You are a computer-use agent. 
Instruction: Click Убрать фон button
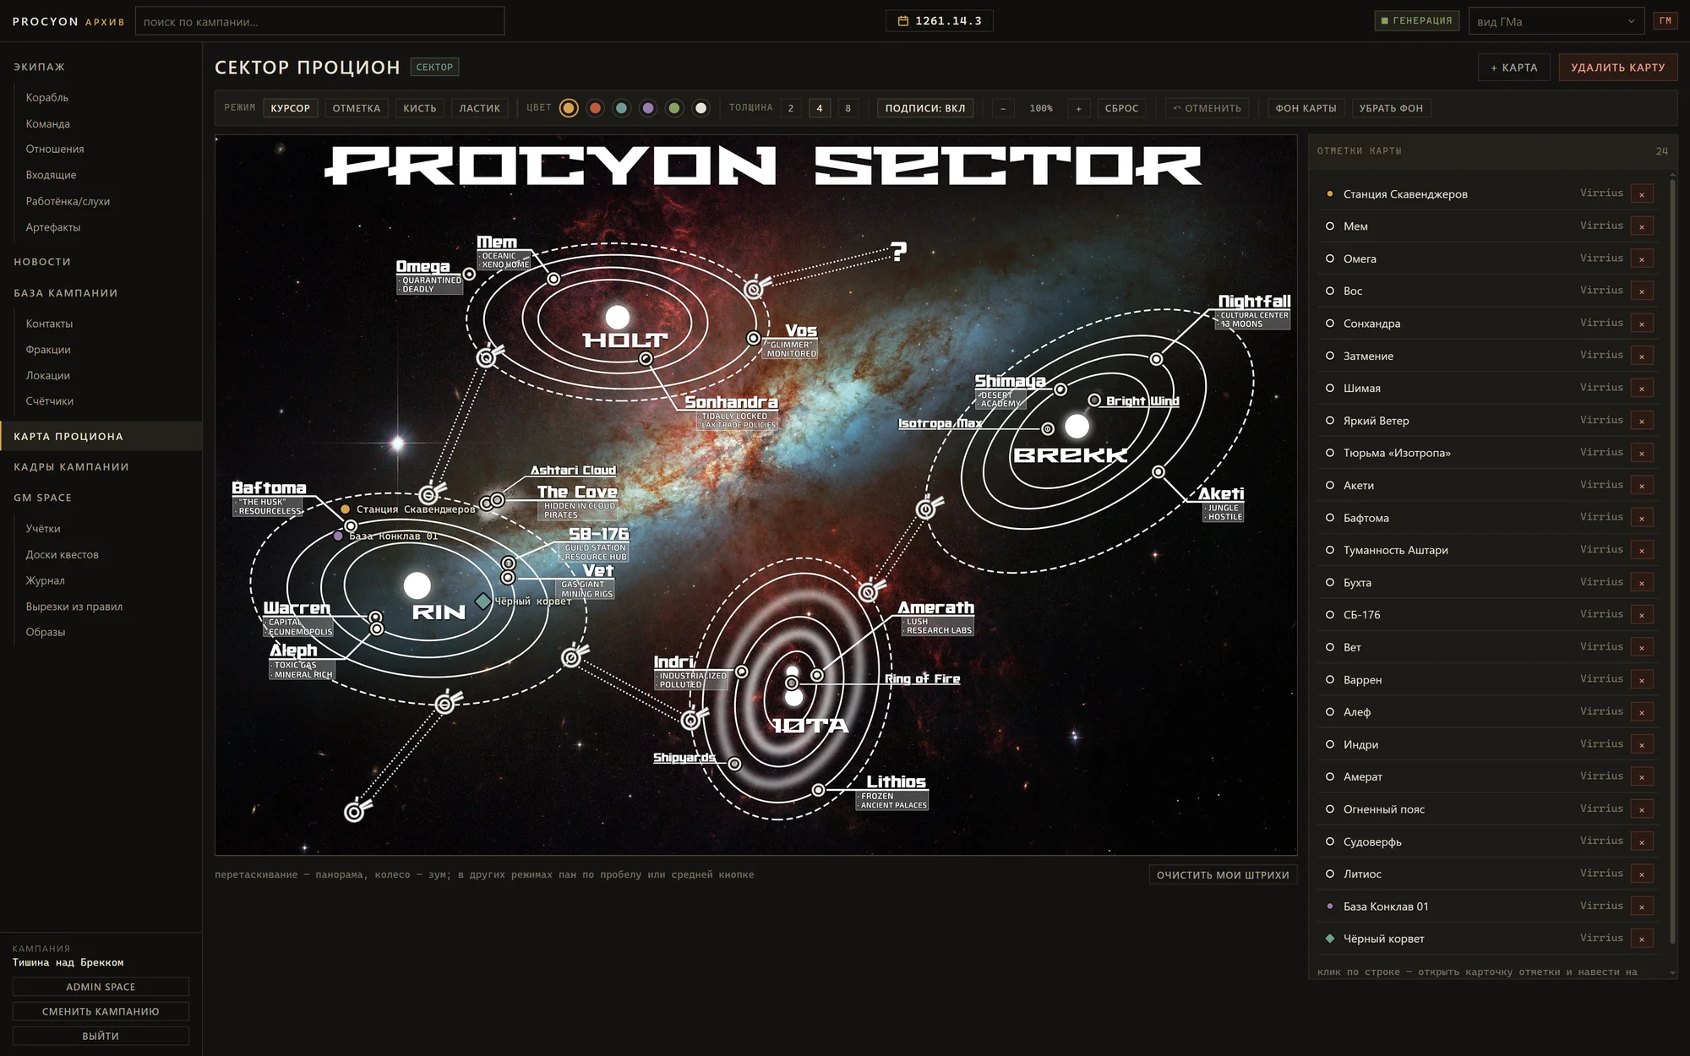pos(1391,108)
